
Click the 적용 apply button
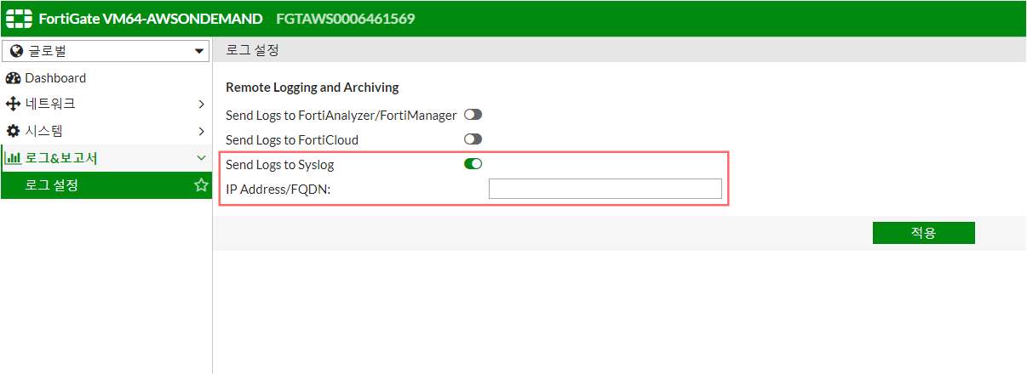coord(923,233)
